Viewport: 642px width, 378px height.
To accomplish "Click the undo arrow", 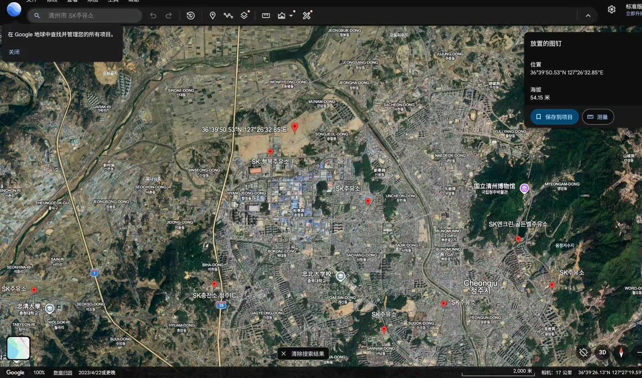I will tap(153, 16).
